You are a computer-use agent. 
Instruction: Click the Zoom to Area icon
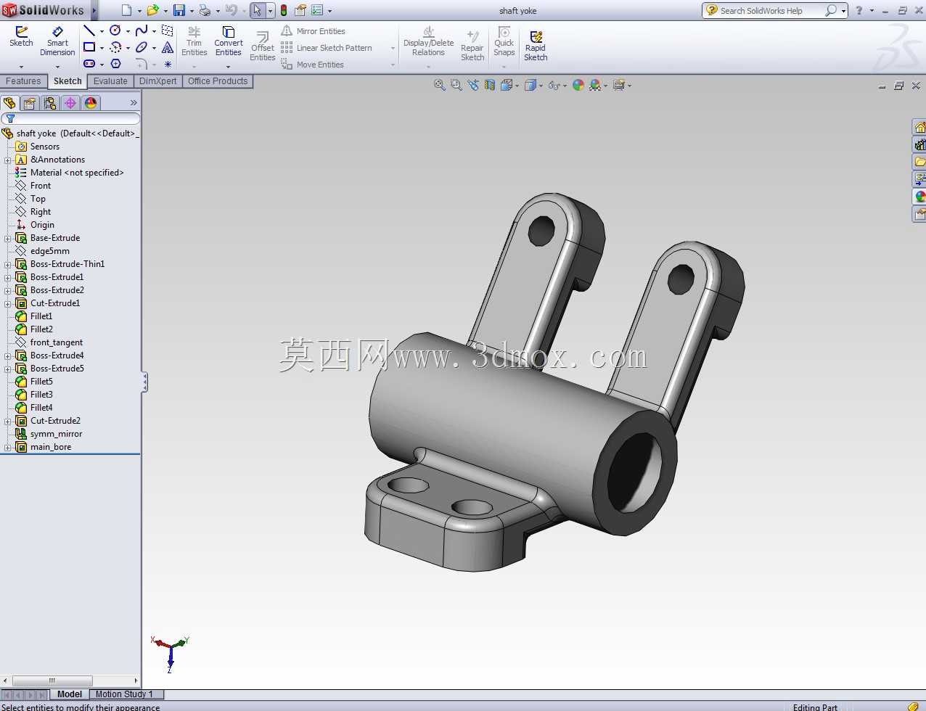(456, 85)
